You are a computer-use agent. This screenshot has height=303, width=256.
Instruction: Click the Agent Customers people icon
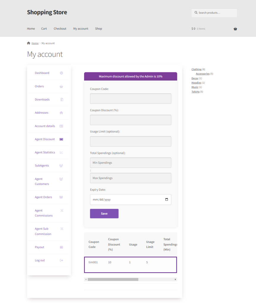[x=61, y=179]
